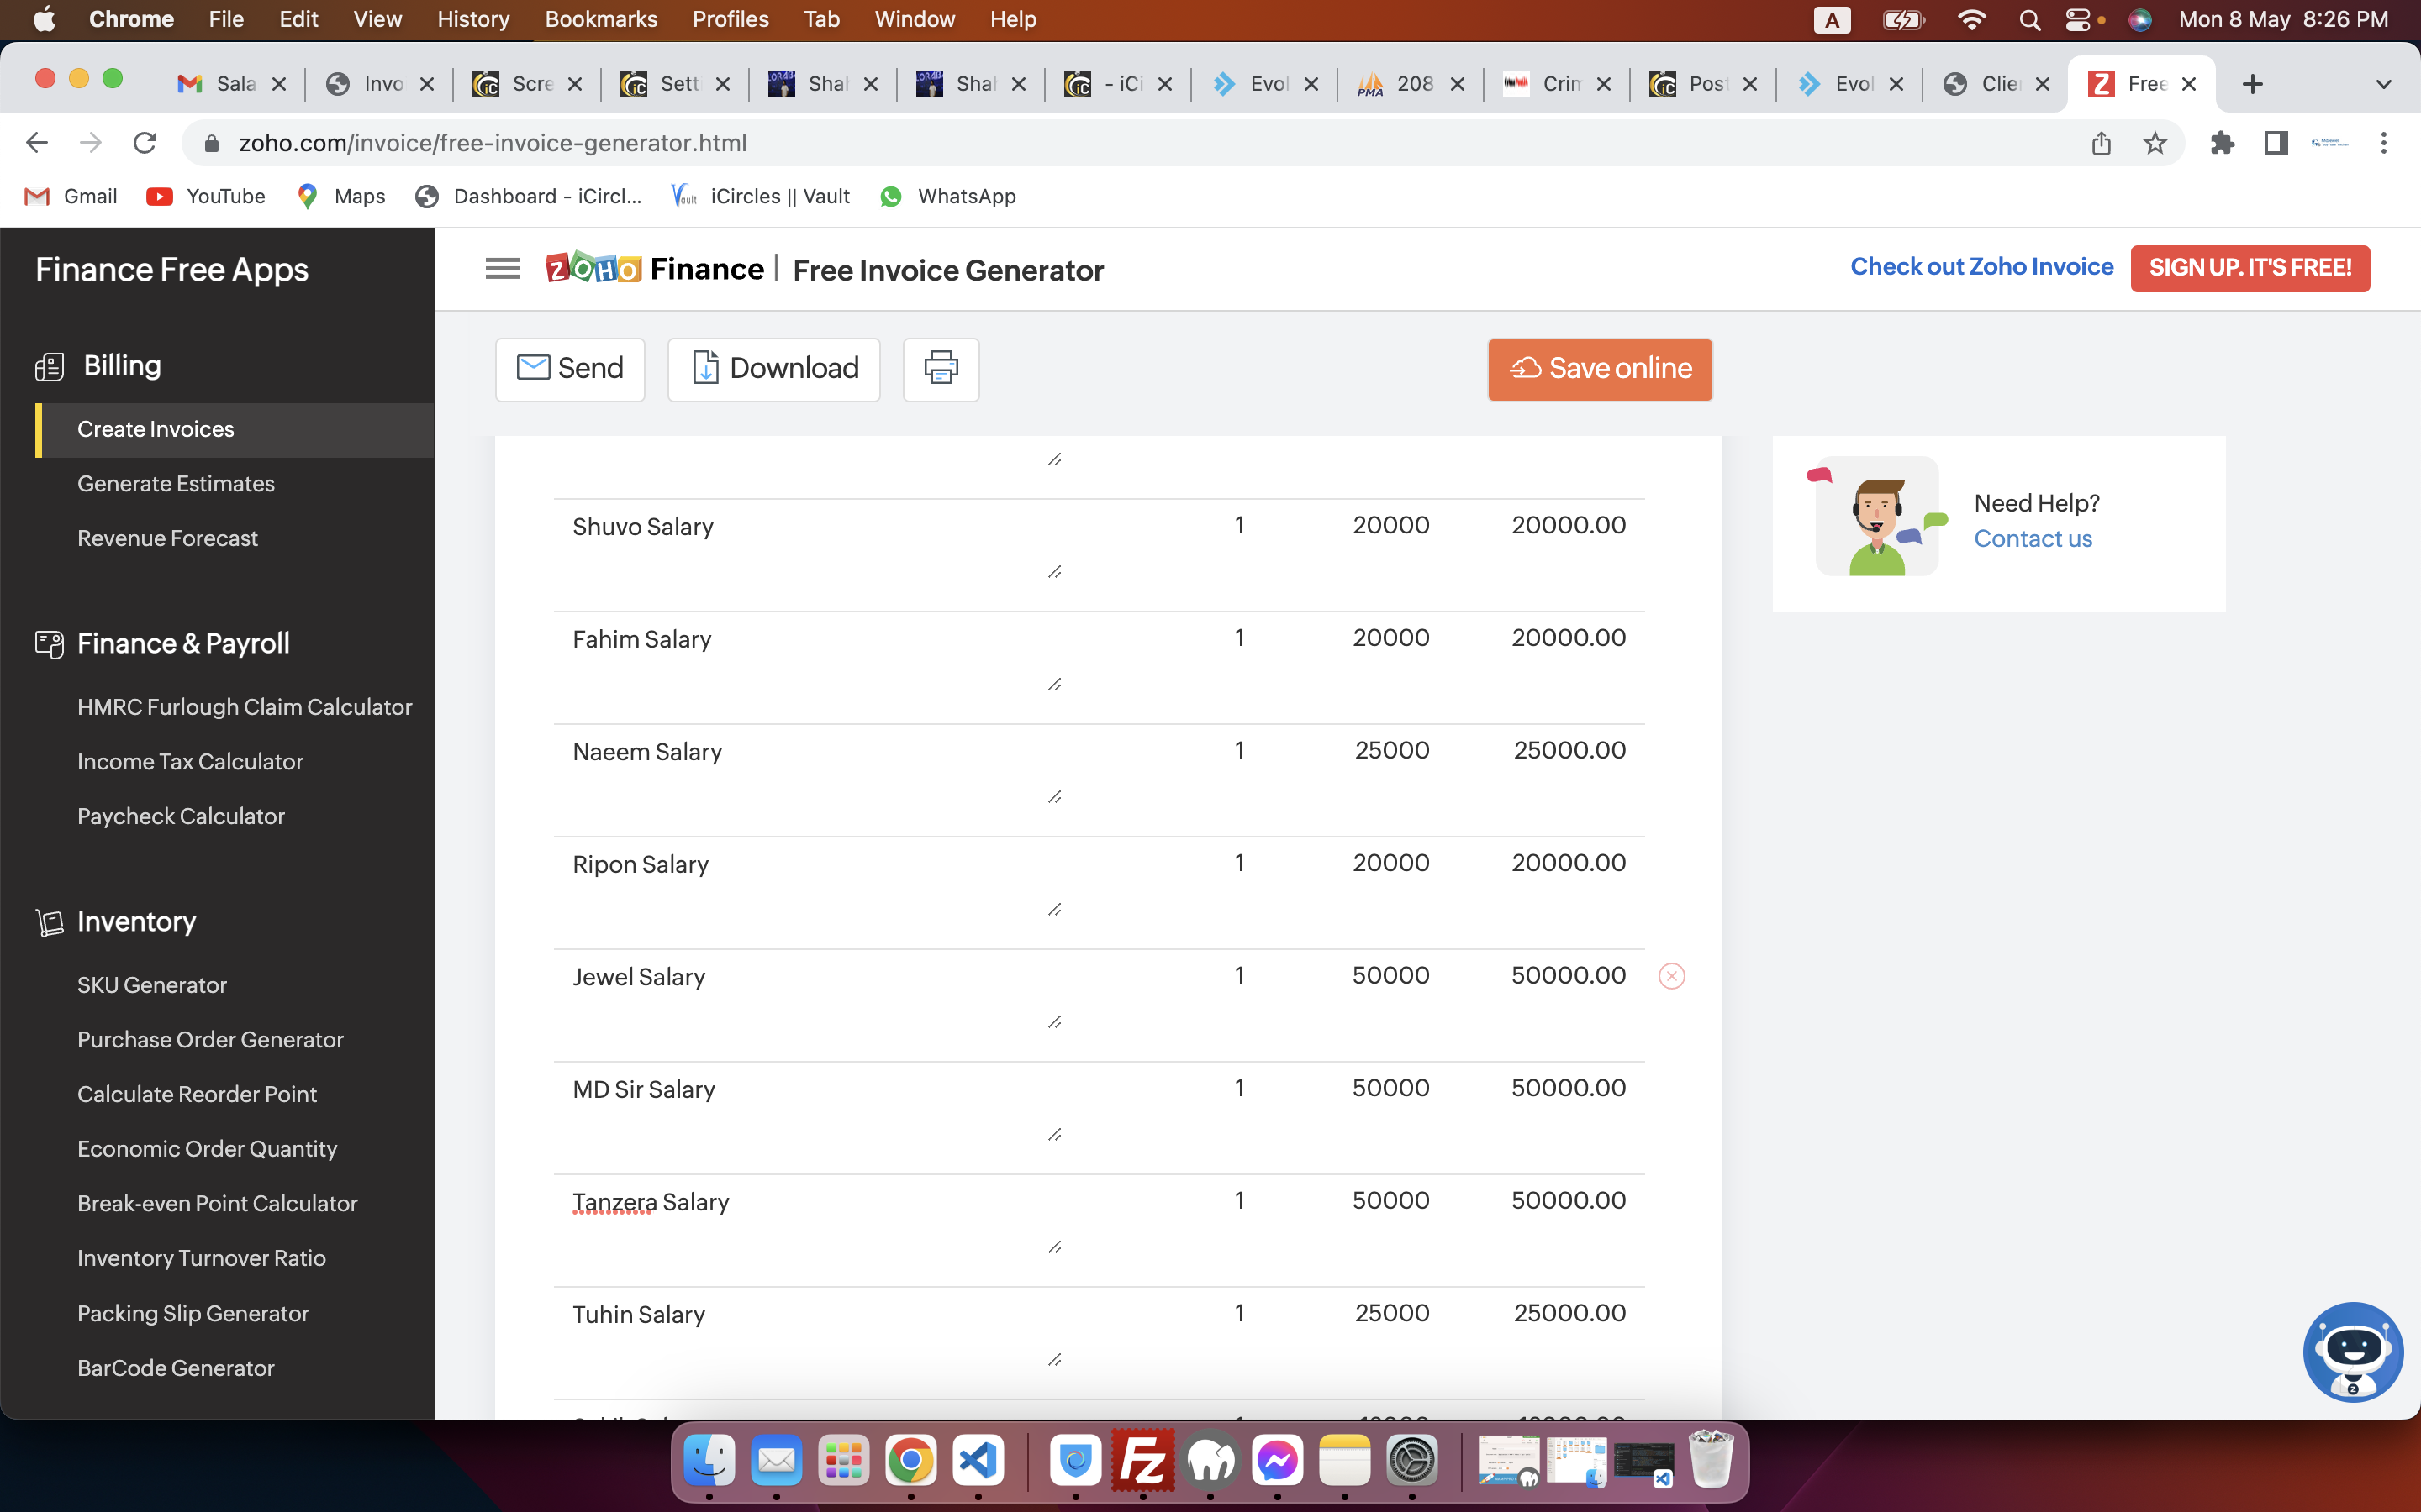Click the Contact us link
This screenshot has width=2421, height=1512.
(x=2033, y=539)
